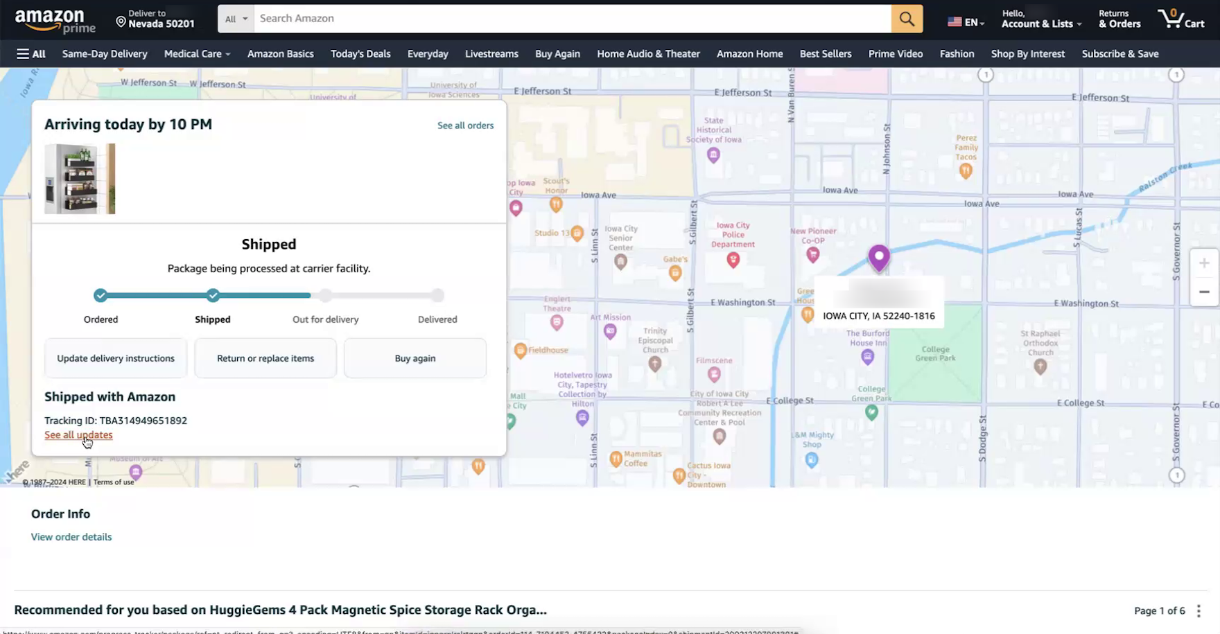Click the Amazon Prime logo
Screen dimensions: 1220x634
[x=55, y=21]
